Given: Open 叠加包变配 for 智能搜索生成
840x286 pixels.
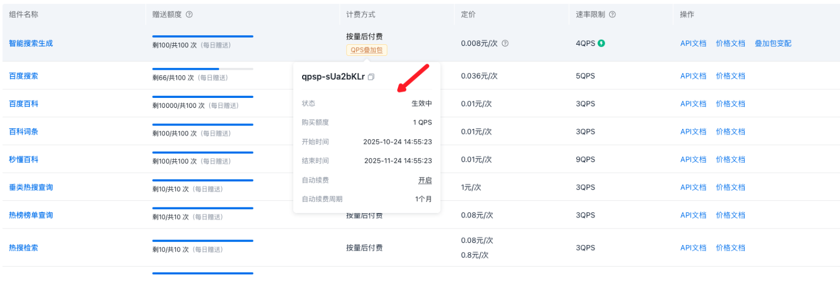Looking at the screenshot, I should tap(772, 43).
